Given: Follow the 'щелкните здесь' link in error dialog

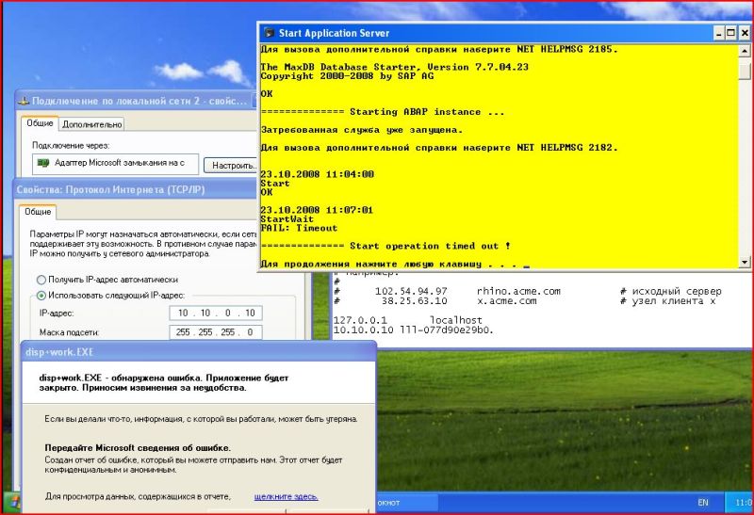Looking at the screenshot, I should tap(287, 496).
